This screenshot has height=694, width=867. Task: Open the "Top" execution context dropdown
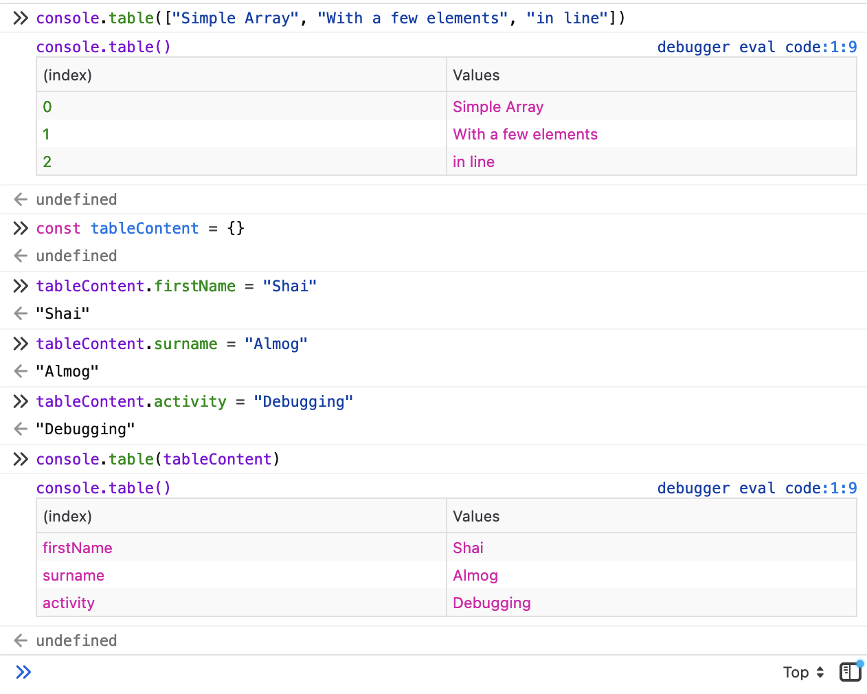[803, 672]
